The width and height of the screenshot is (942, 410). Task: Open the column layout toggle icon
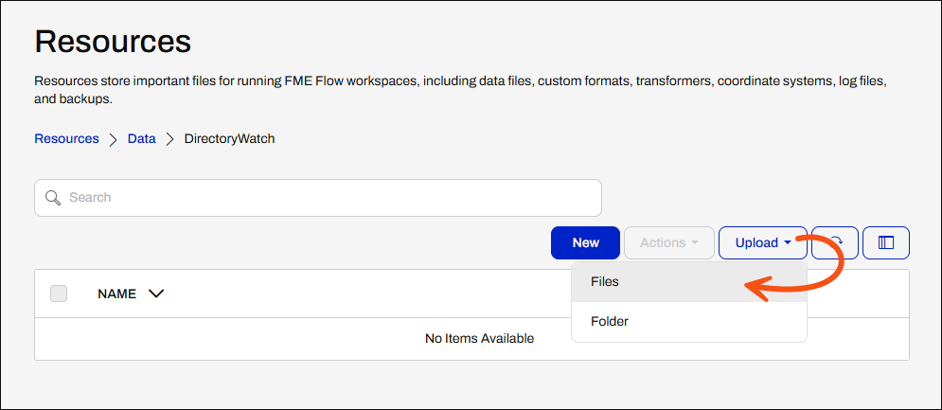click(x=885, y=242)
